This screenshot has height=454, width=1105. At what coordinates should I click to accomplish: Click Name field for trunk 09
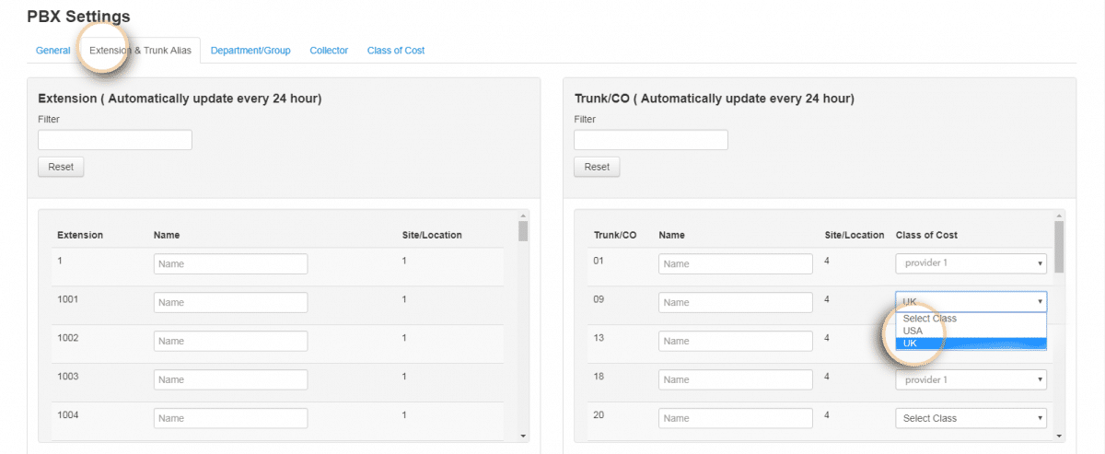[735, 303]
